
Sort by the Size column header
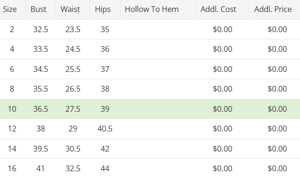point(10,9)
